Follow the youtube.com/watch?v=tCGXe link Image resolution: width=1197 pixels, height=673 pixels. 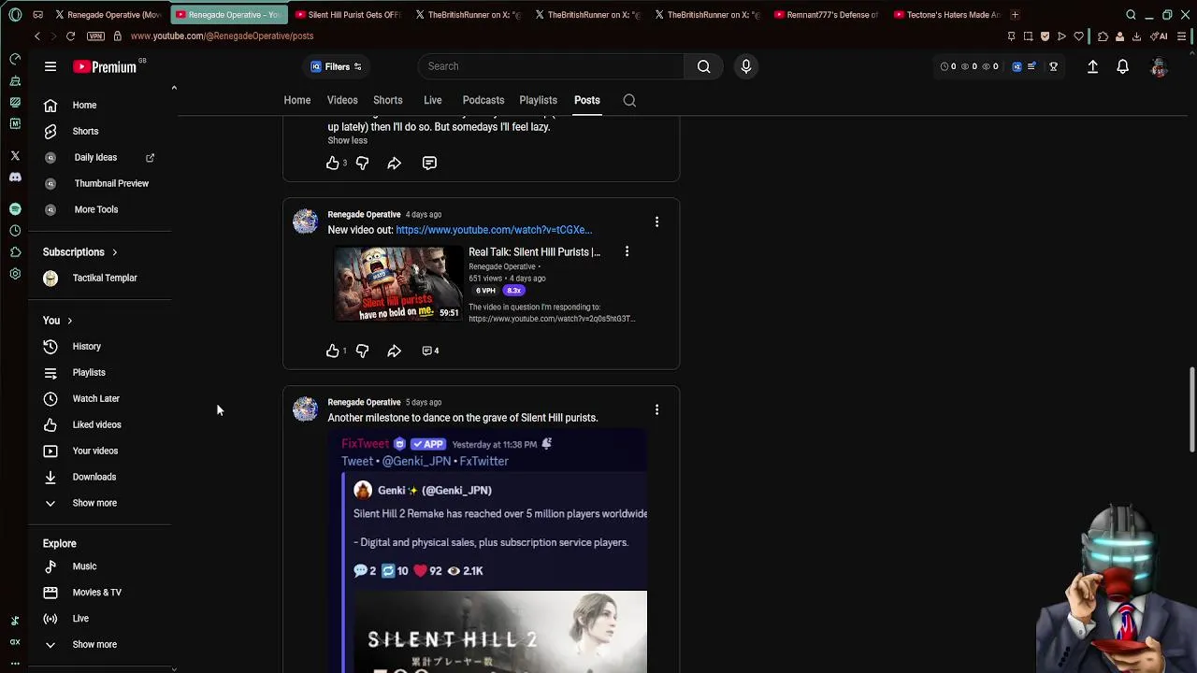(x=494, y=230)
